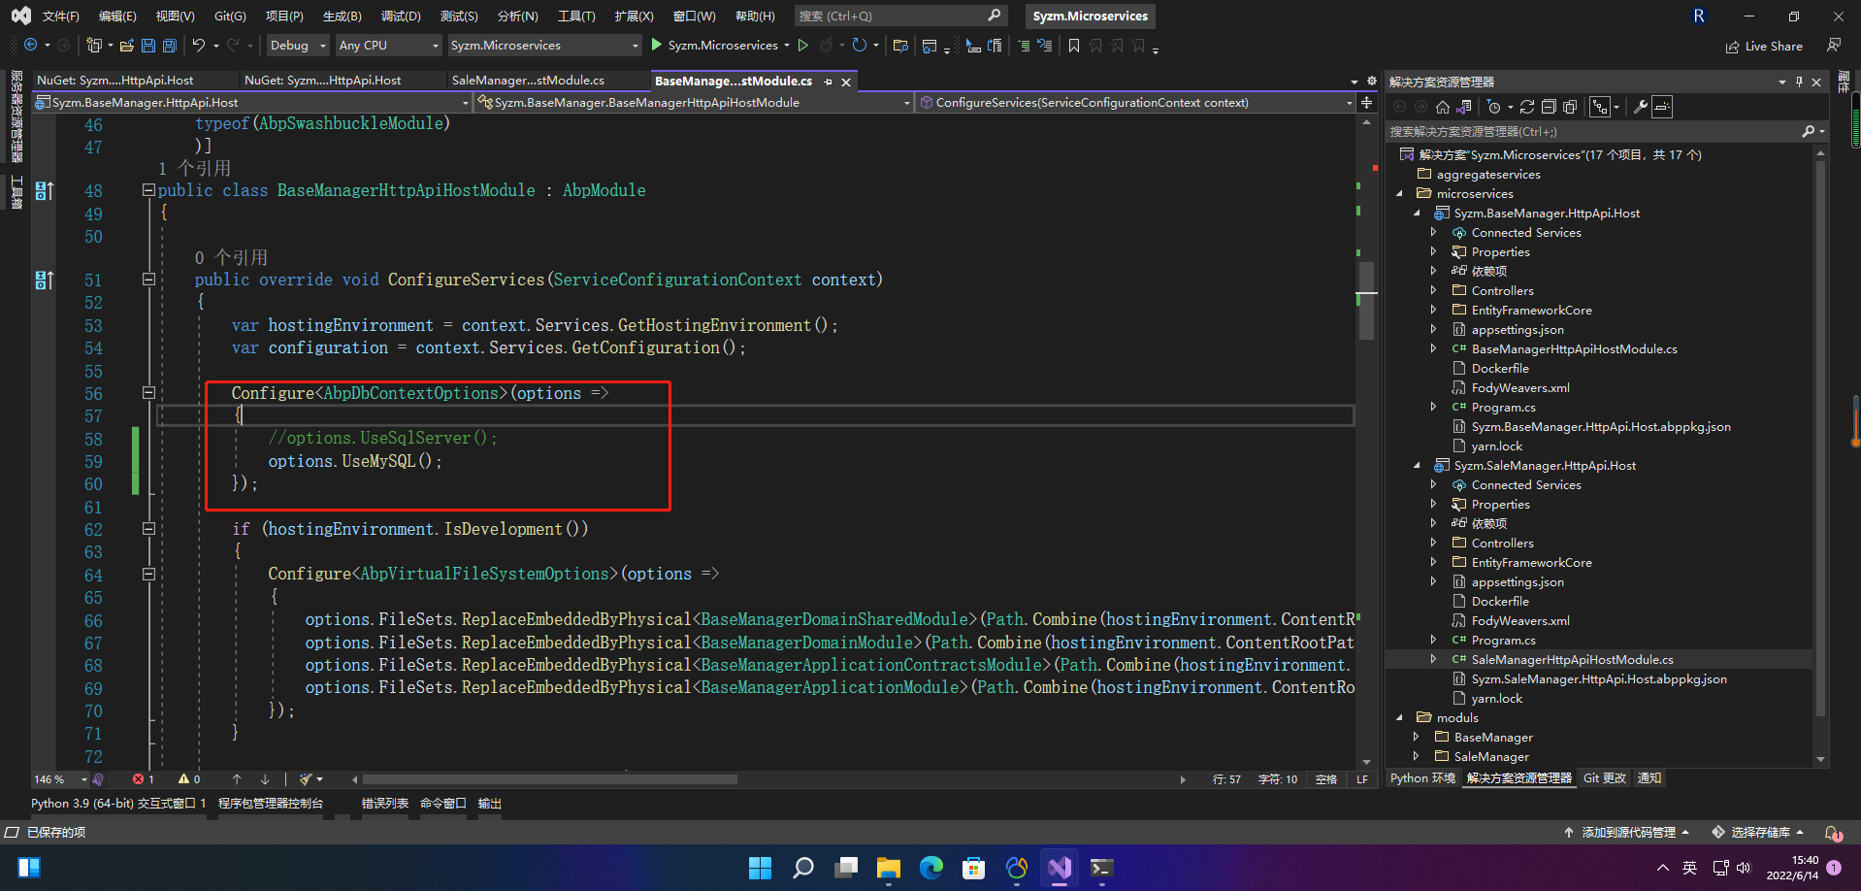Click Sync with Active Document refresh icon
1861x891 pixels.
pos(1527,107)
